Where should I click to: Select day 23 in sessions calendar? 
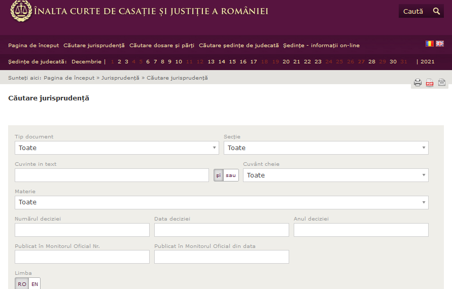click(x=318, y=62)
